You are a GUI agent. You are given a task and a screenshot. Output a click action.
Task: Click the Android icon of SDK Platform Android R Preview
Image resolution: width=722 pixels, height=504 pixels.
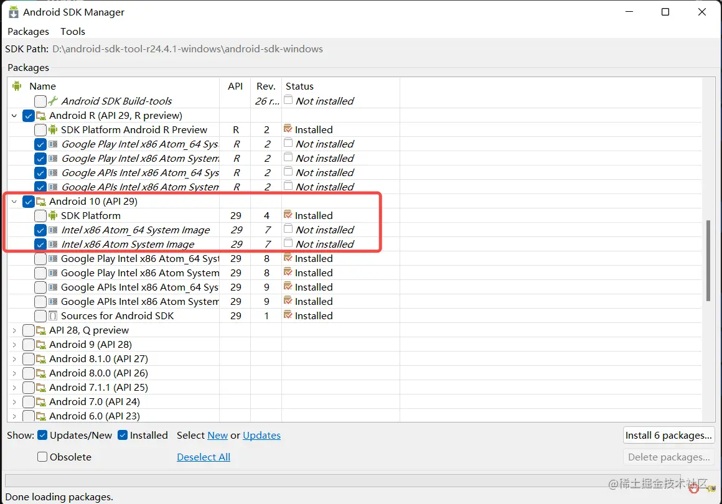pos(53,130)
